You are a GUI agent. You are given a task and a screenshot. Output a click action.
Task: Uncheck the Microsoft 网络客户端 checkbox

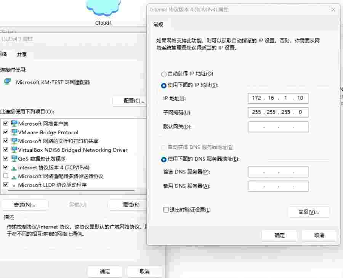[6, 124]
